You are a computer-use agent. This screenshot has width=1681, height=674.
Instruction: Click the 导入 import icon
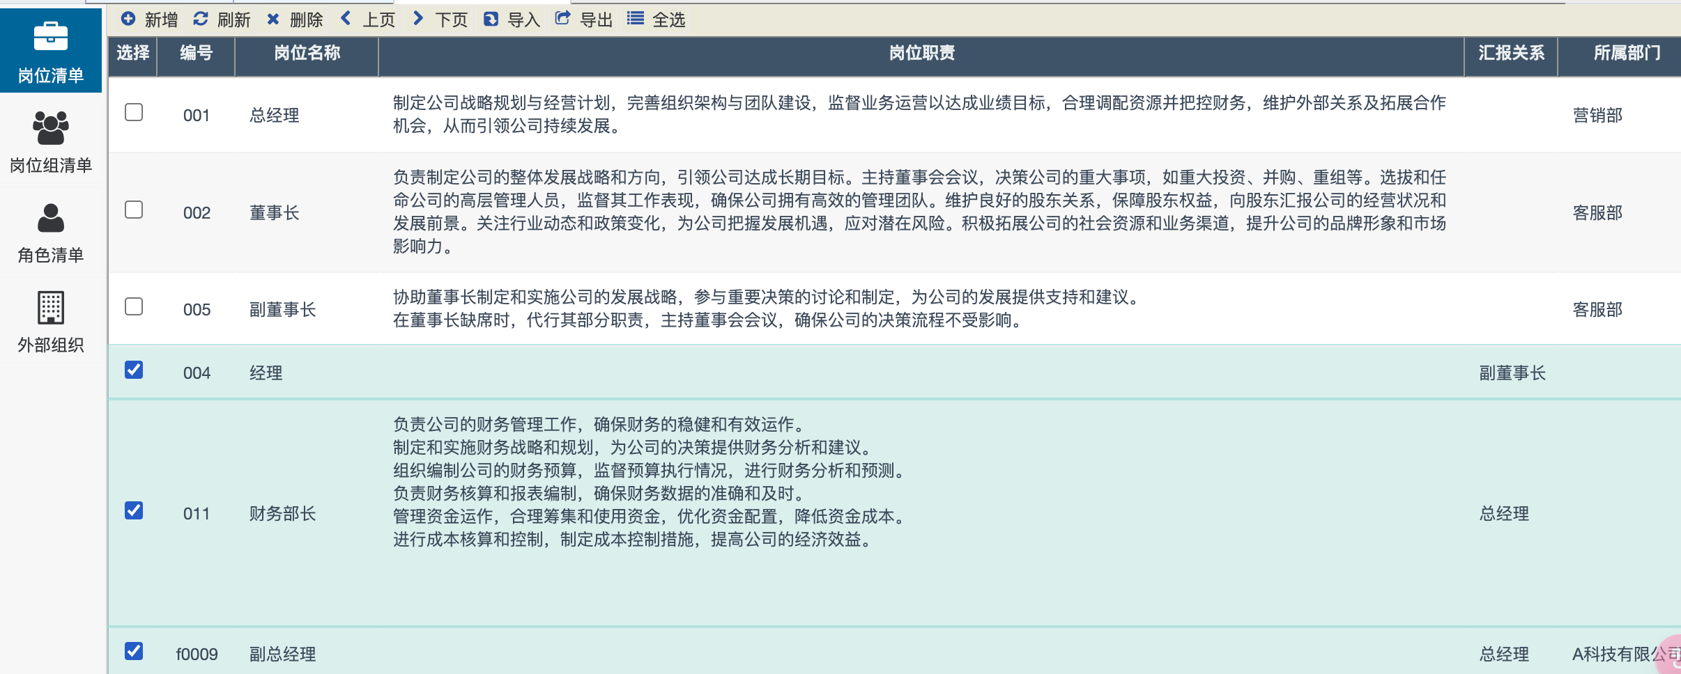coord(491,19)
